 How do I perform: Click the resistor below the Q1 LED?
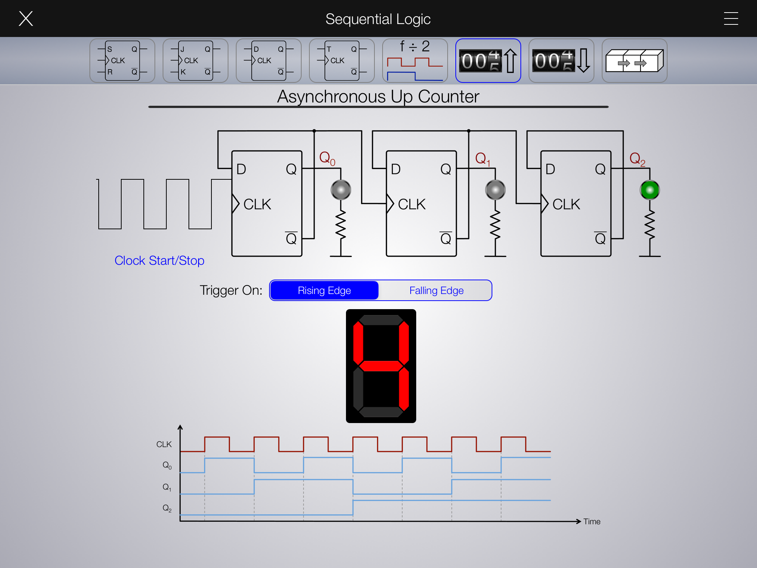pyautogui.click(x=495, y=225)
